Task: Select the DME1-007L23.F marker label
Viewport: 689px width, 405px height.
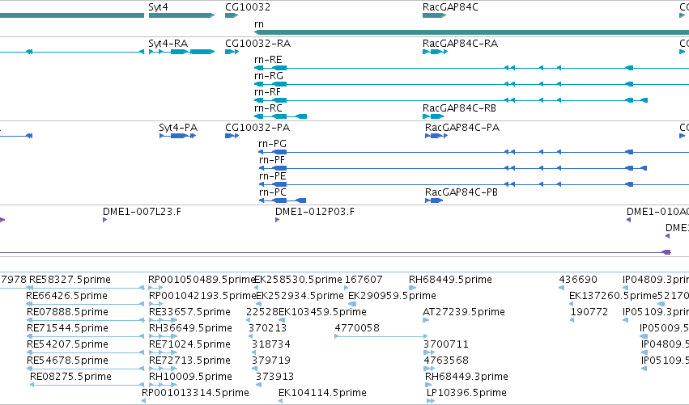Action: 142,212
